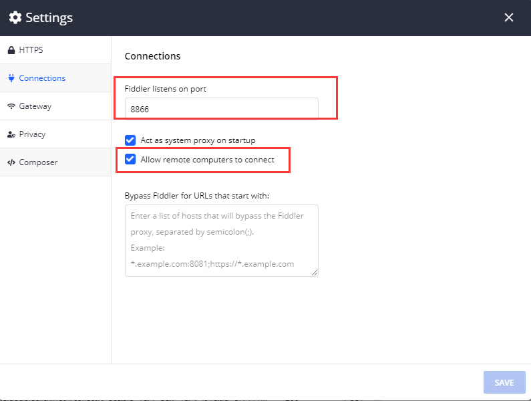Click the Privacy user-shield icon
This screenshot has width=531, height=401.
(11, 134)
